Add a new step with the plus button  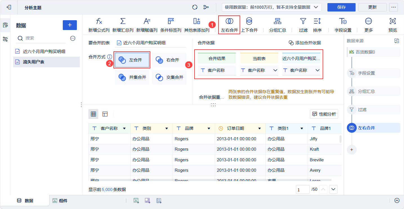(352, 150)
